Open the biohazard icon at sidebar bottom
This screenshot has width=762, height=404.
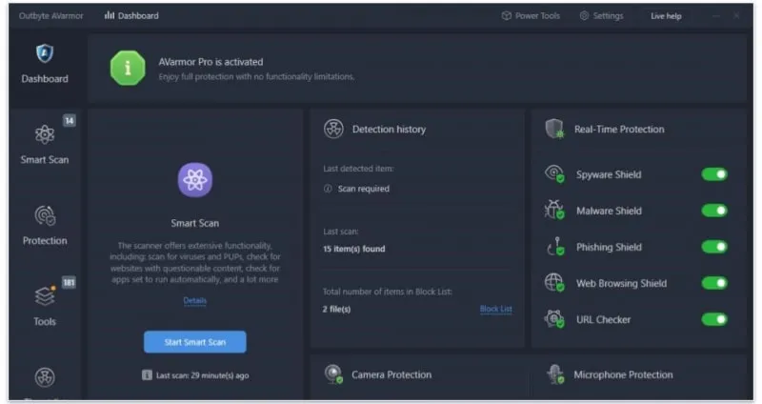[x=45, y=377]
